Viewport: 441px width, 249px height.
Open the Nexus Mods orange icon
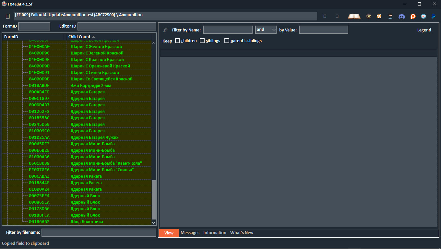(379, 16)
